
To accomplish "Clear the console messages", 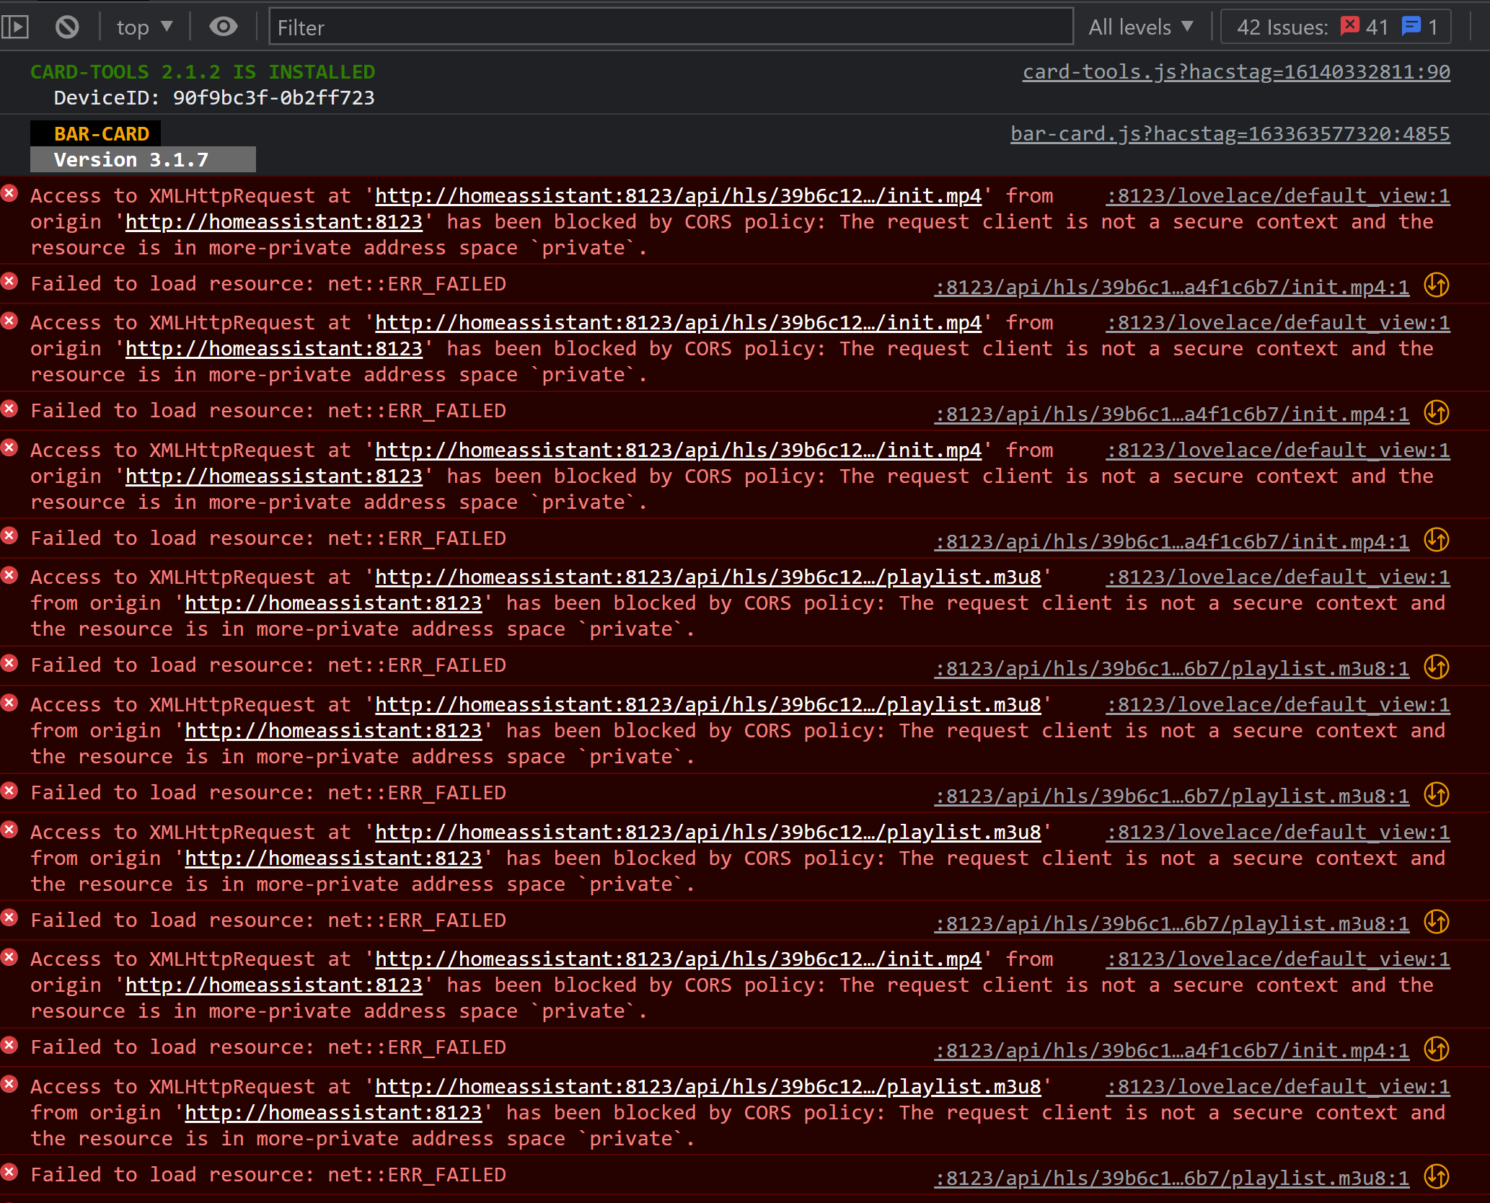I will coord(66,26).
